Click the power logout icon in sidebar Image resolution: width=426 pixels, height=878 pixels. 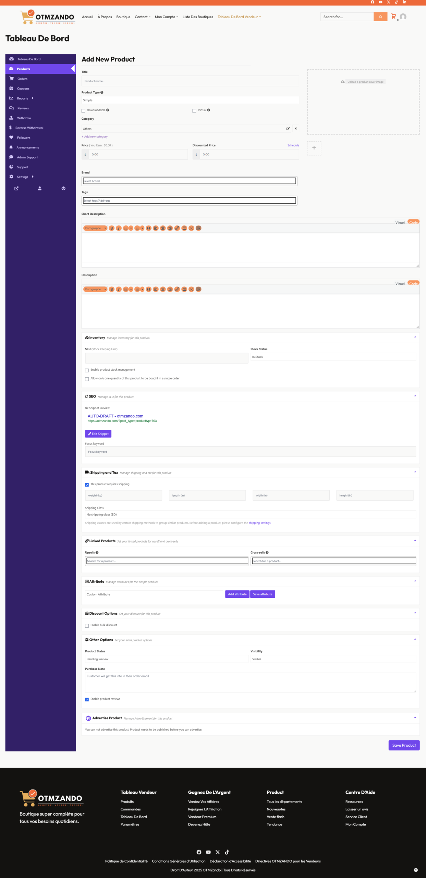tap(63, 188)
